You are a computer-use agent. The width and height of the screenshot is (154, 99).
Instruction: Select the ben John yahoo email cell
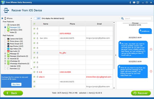pyautogui.click(x=99, y=38)
